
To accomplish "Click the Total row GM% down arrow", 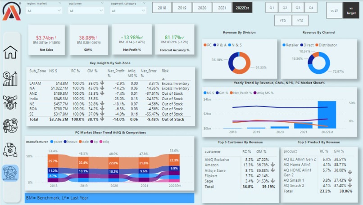I will coord(102,119).
